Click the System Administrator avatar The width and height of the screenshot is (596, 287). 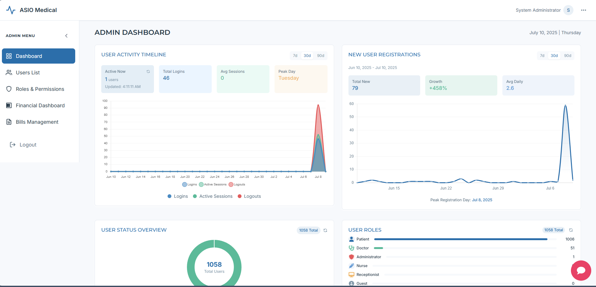[568, 10]
